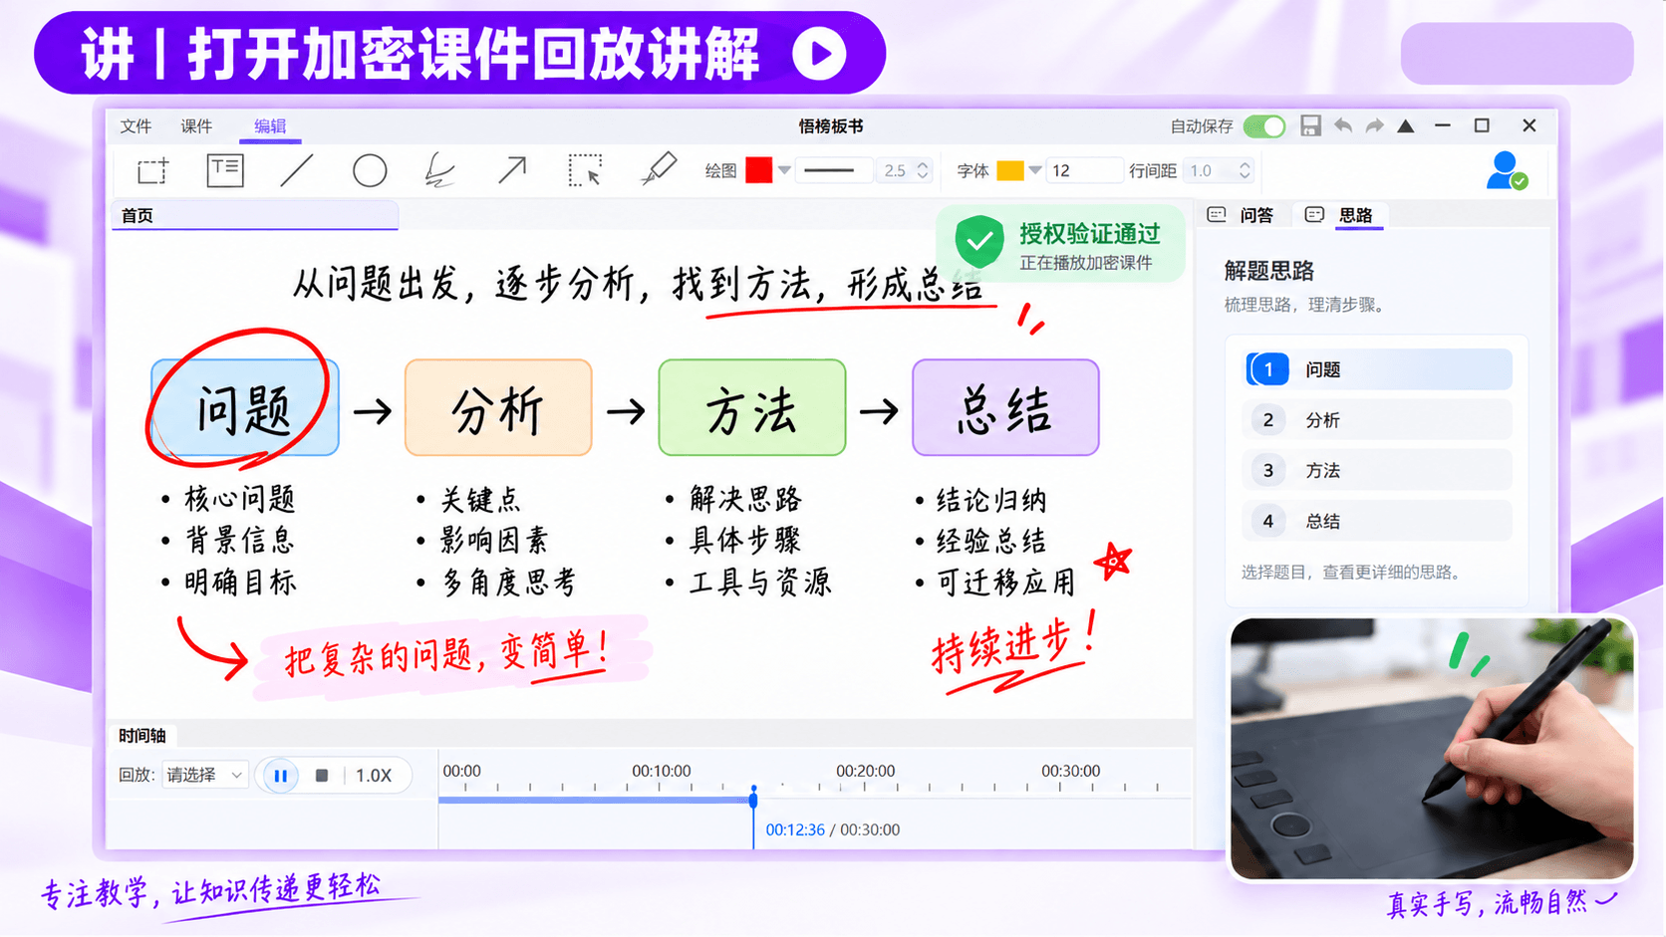
Task: Switch to the 编辑 tab
Action: click(270, 126)
